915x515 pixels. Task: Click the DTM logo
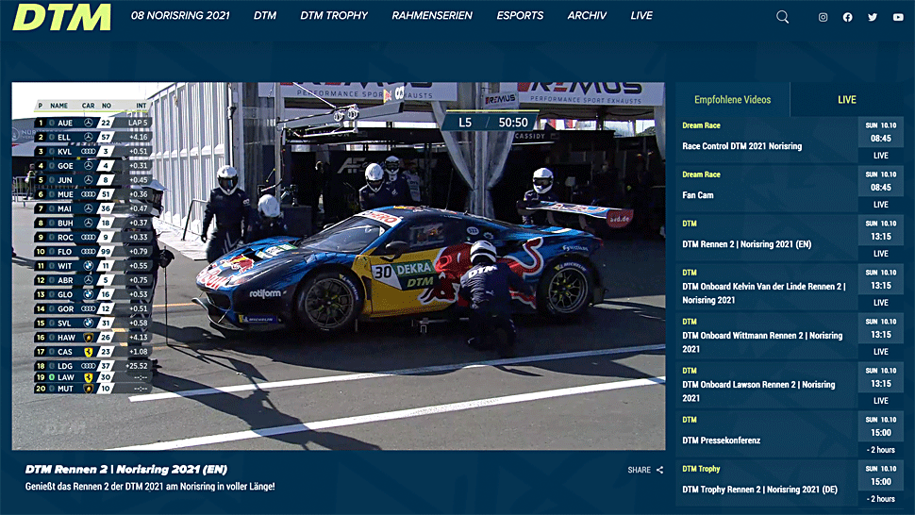[62, 17]
